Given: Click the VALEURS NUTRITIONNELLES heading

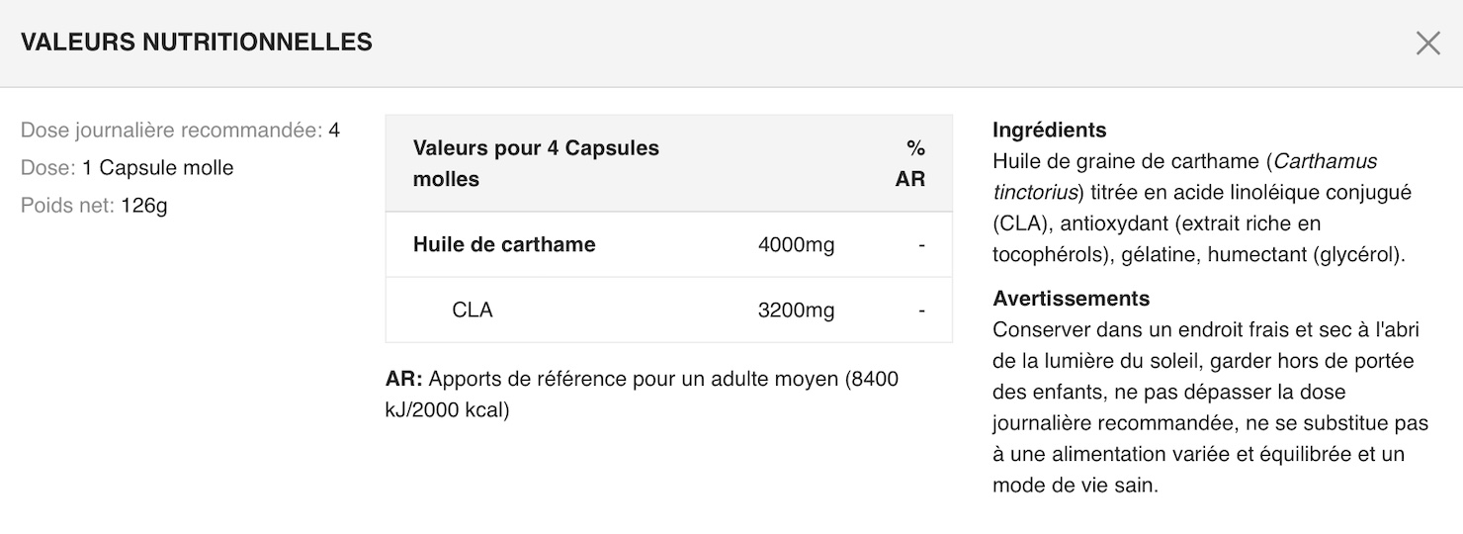Looking at the screenshot, I should 196,43.
